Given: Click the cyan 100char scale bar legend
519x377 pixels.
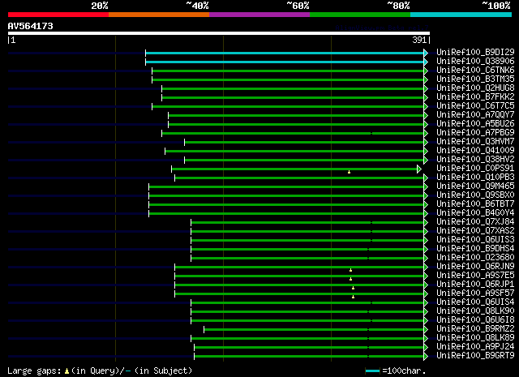Looking at the screenshot, I should (x=372, y=371).
